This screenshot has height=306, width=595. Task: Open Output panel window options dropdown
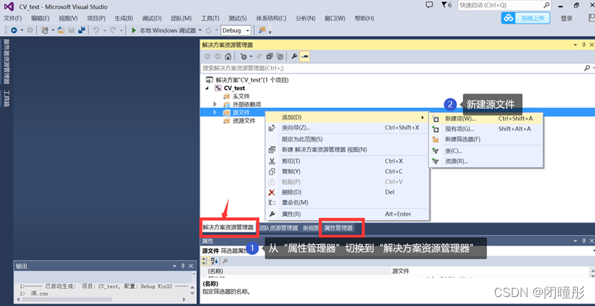coord(175,266)
